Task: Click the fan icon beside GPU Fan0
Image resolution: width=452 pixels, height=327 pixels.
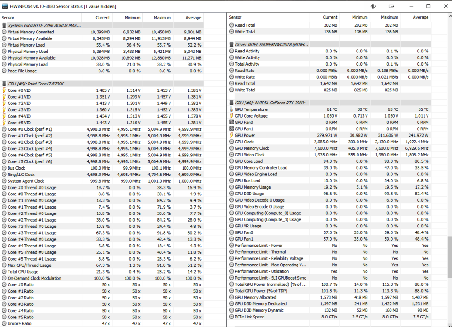Action: 231,122
